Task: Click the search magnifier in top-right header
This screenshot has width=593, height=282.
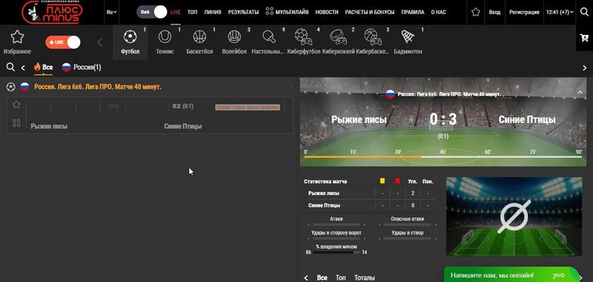Action: tap(584, 12)
